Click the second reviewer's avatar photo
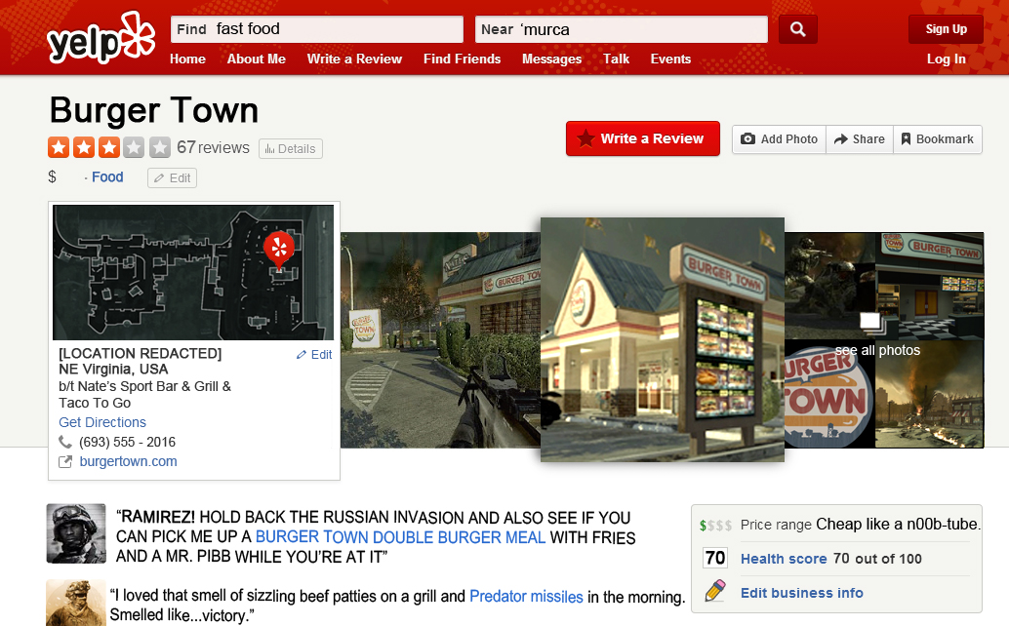 (76, 603)
